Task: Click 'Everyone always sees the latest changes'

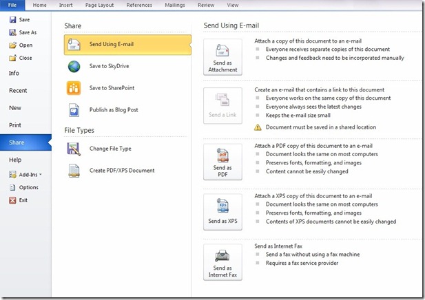Action: [x=313, y=107]
